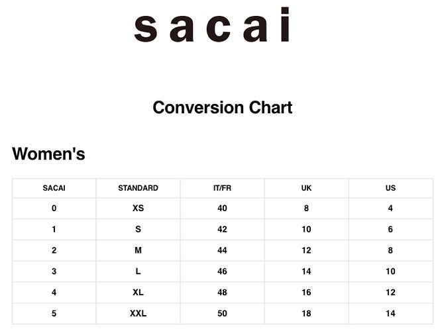This screenshot has width=444, height=331.
Task: Select the UK column header
Action: (x=306, y=188)
